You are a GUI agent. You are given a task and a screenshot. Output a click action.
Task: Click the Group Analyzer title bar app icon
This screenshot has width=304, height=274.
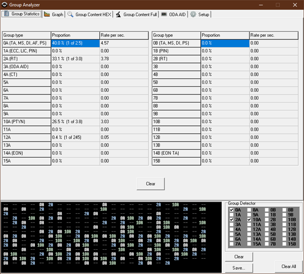(5, 5)
